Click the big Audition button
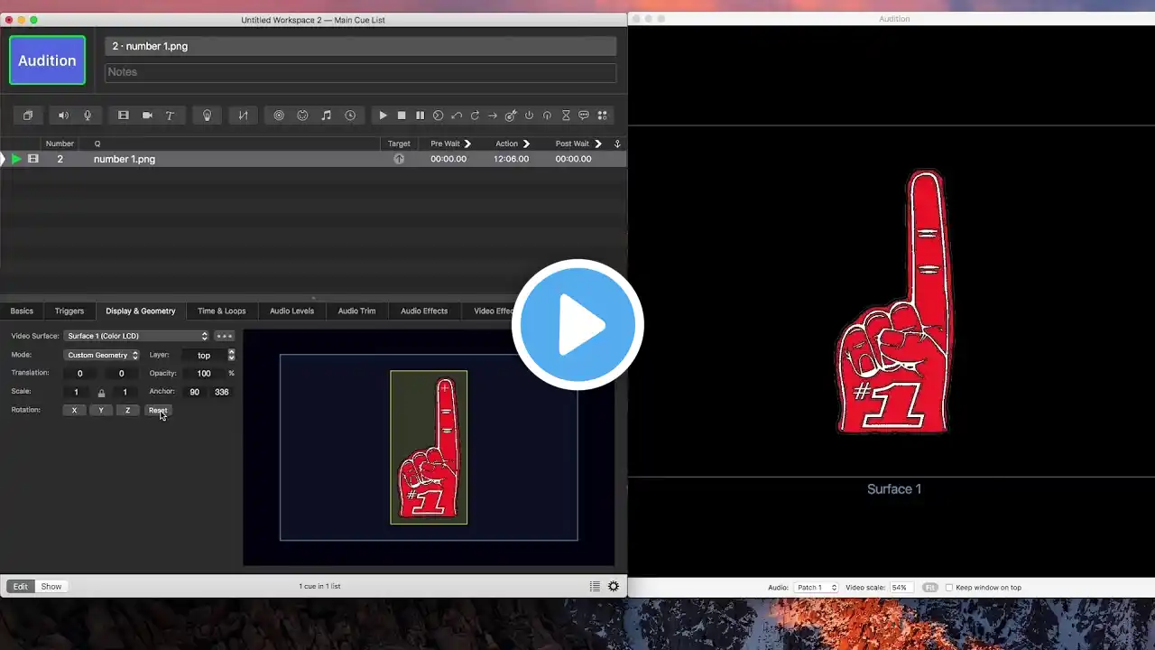 [47, 60]
